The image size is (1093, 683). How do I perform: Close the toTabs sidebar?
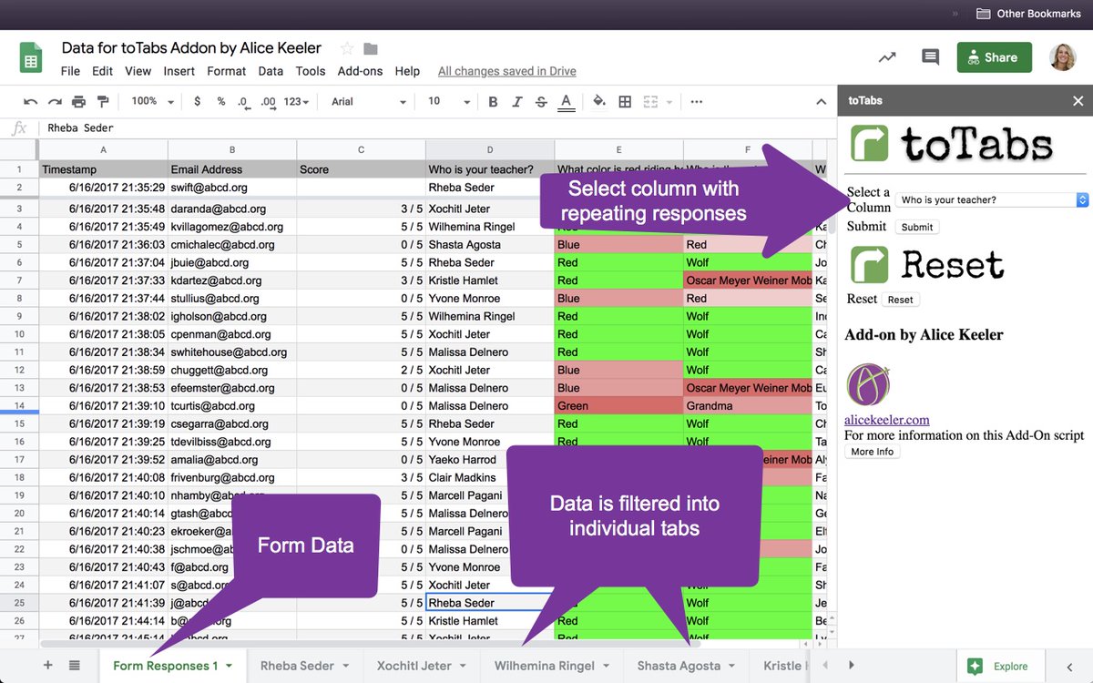tap(1078, 101)
